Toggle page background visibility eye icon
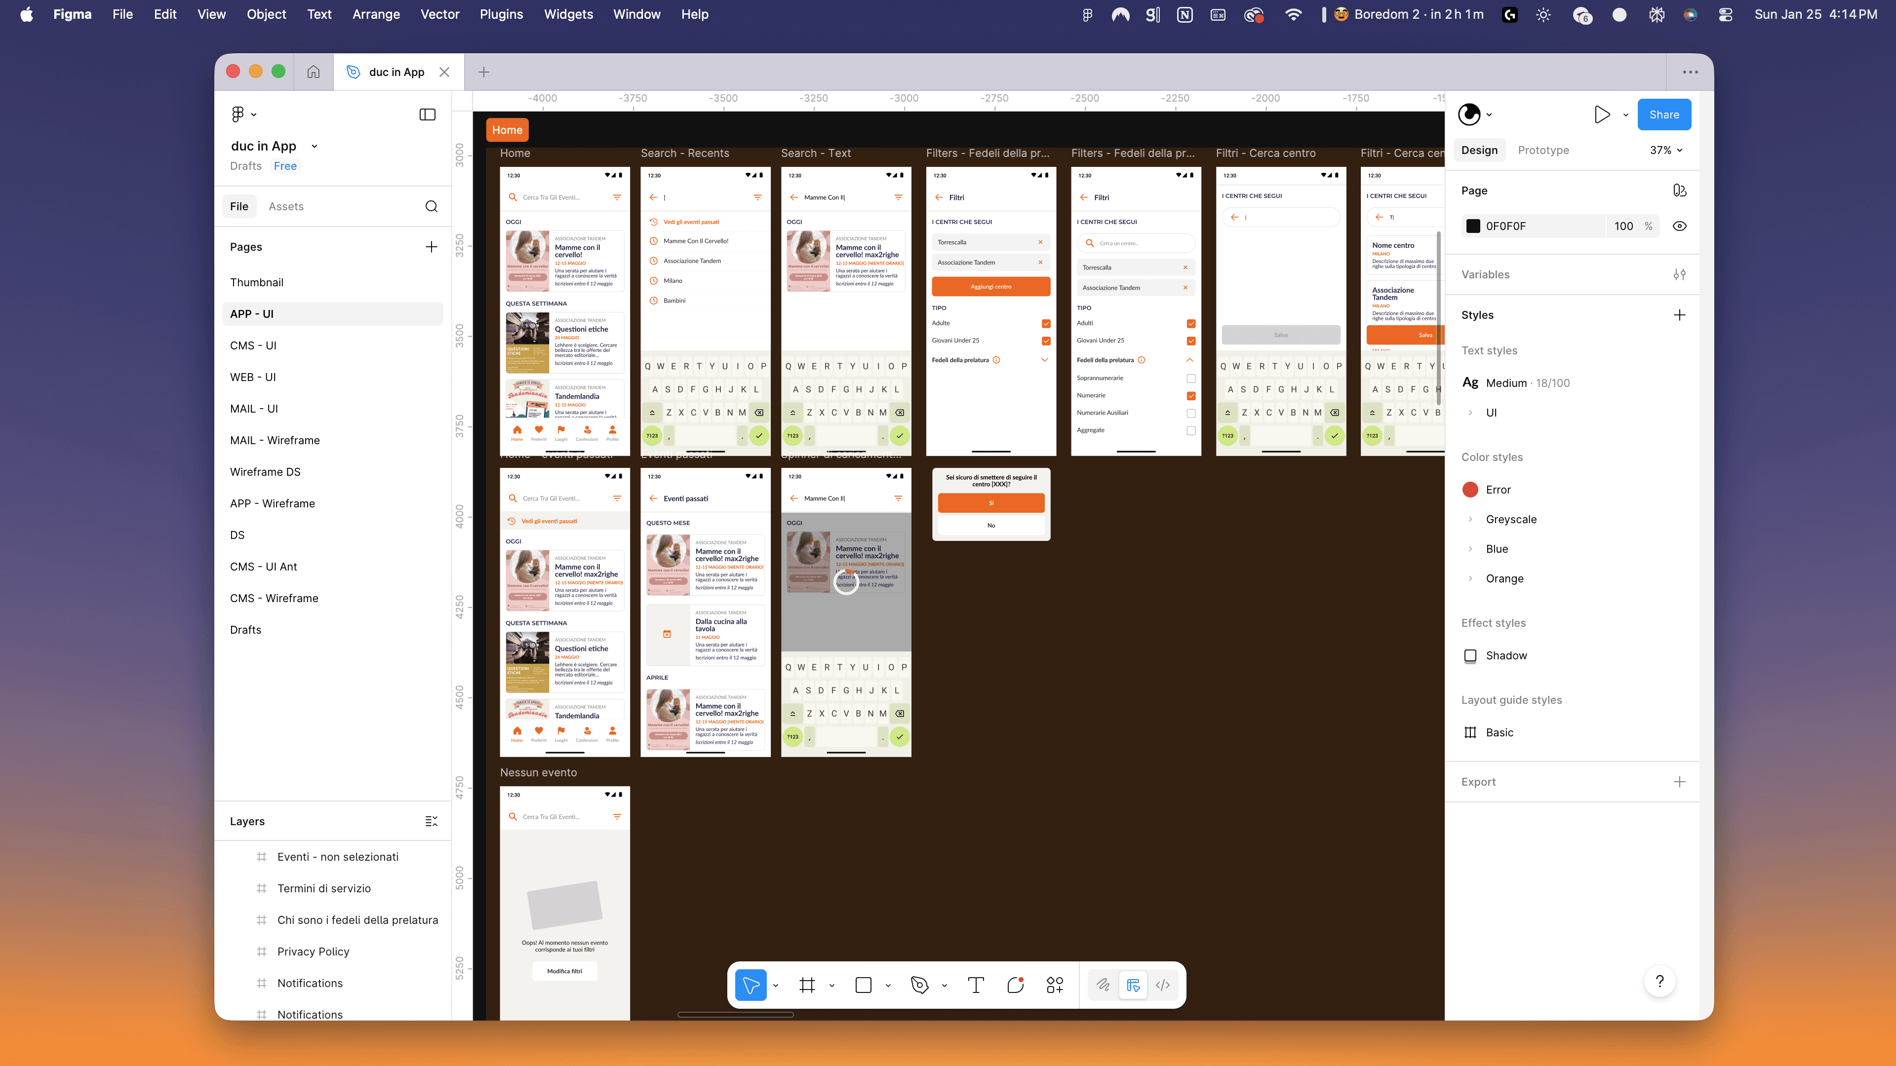The width and height of the screenshot is (1896, 1066). pyautogui.click(x=1680, y=226)
